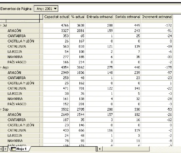Collapse the Jul month group
This screenshot has height=153, width=181.
(1, 25)
